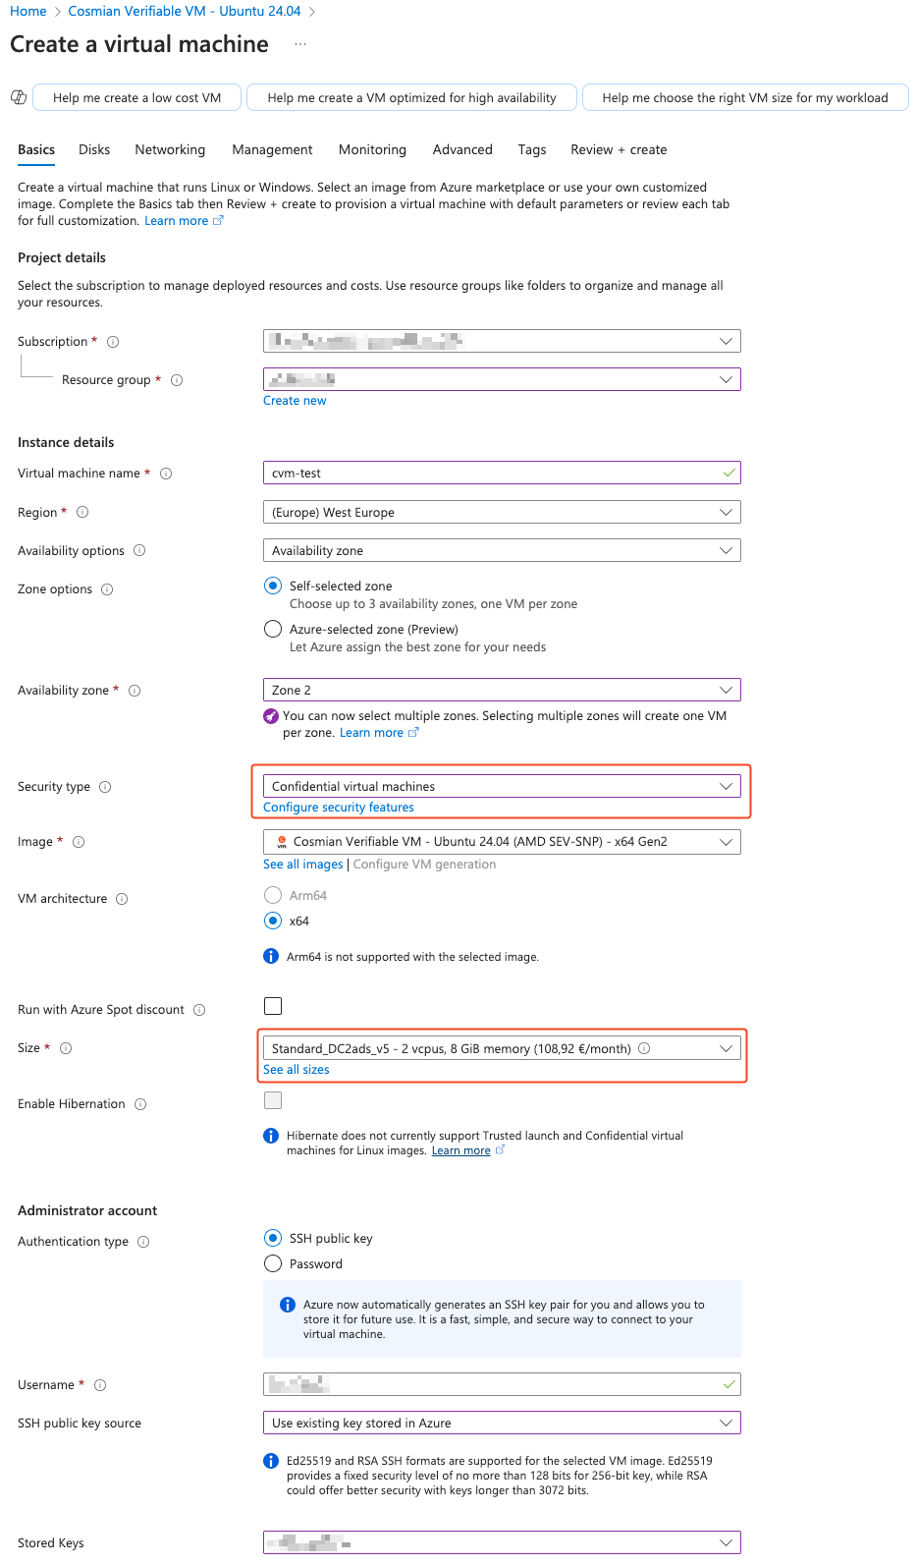The width and height of the screenshot is (918, 1565).
Task: Click the info icon next to Subscription
Action: coord(113,342)
